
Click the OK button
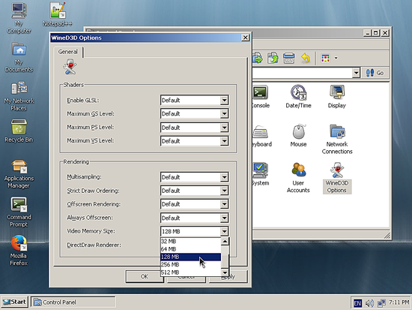tap(145, 276)
